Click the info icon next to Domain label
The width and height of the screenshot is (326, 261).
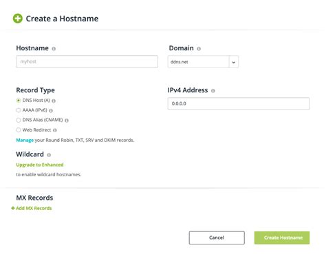[199, 49]
